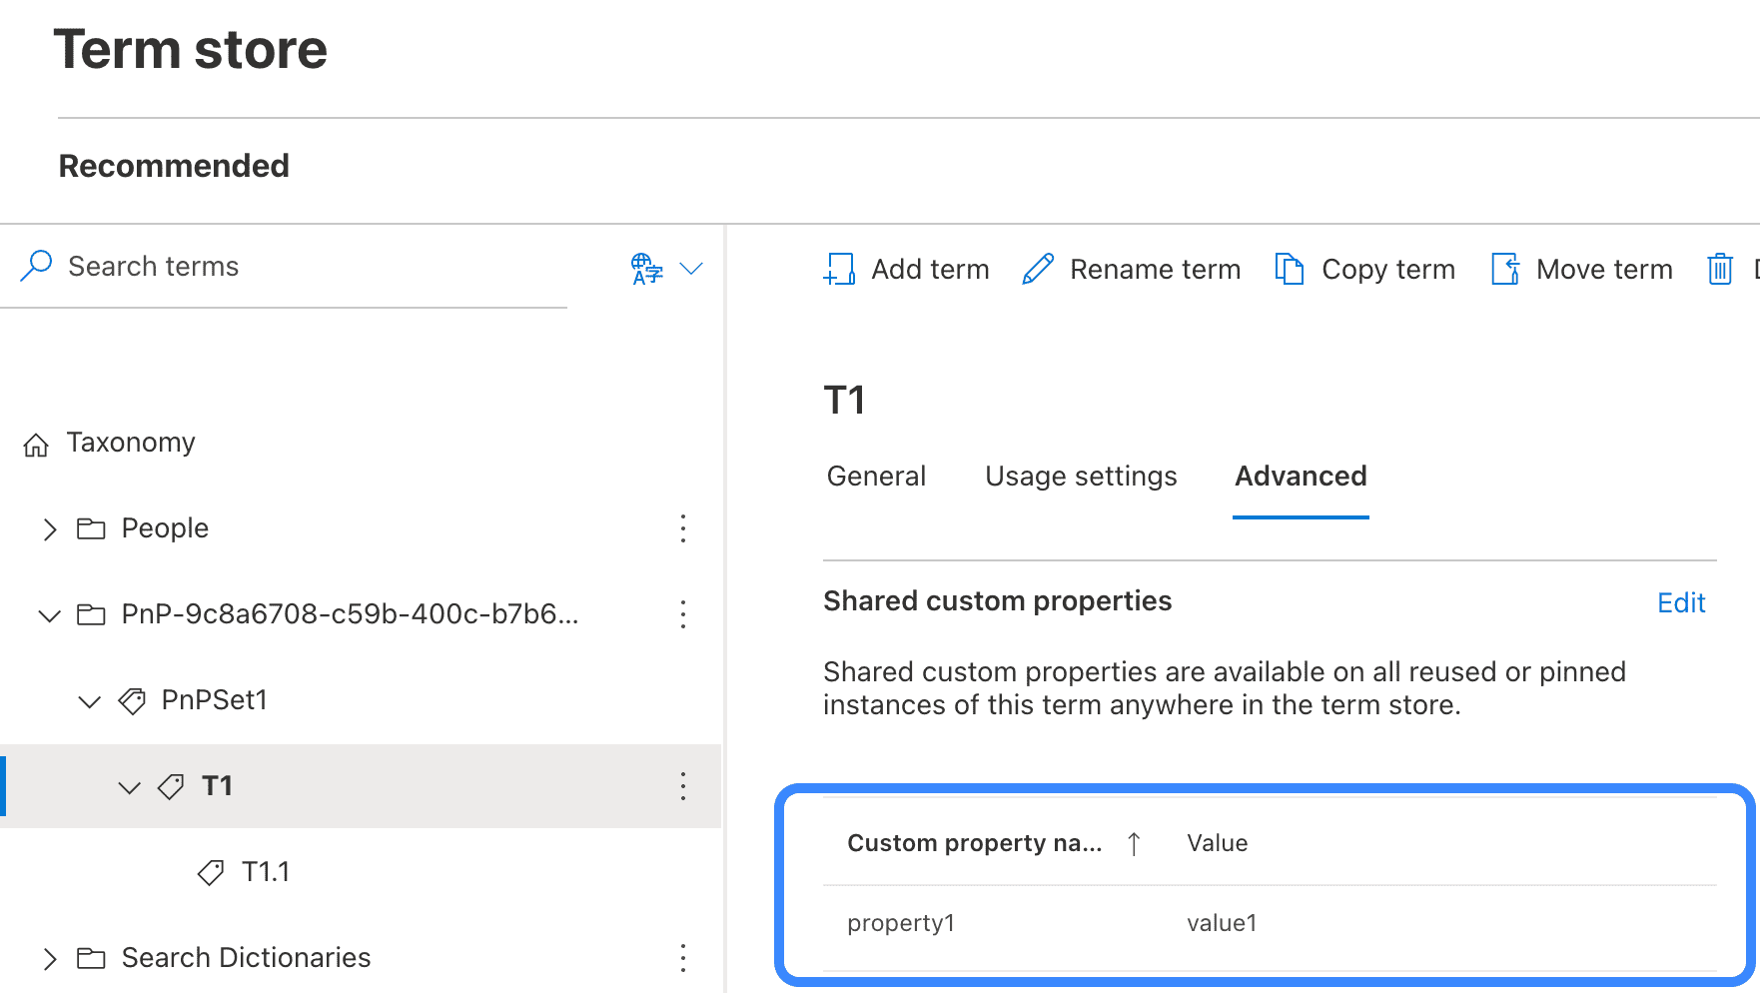Click the Move term icon
This screenshot has width=1760, height=993.
[x=1505, y=269]
